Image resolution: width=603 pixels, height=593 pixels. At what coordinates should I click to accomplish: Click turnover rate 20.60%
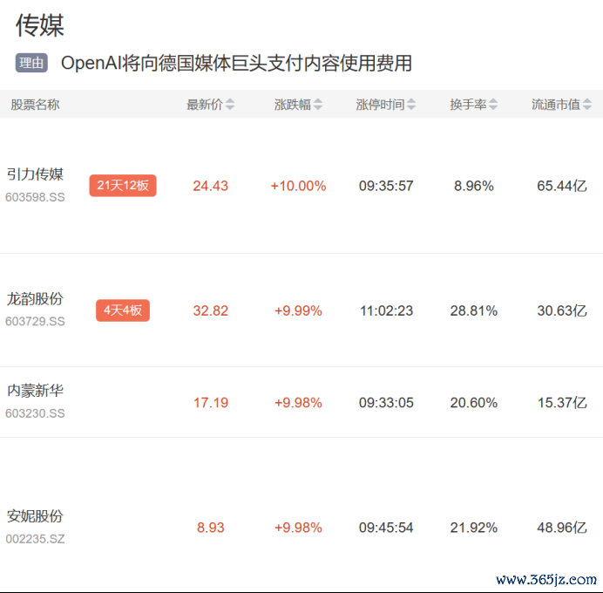(x=474, y=403)
